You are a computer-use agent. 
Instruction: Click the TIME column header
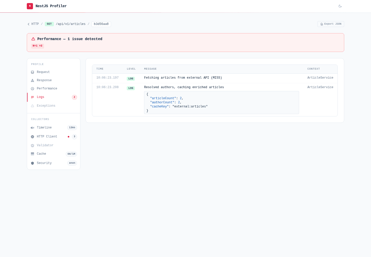pos(100,69)
